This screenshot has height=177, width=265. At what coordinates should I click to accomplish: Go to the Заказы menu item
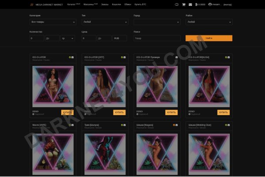pyautogui.click(x=104, y=4)
